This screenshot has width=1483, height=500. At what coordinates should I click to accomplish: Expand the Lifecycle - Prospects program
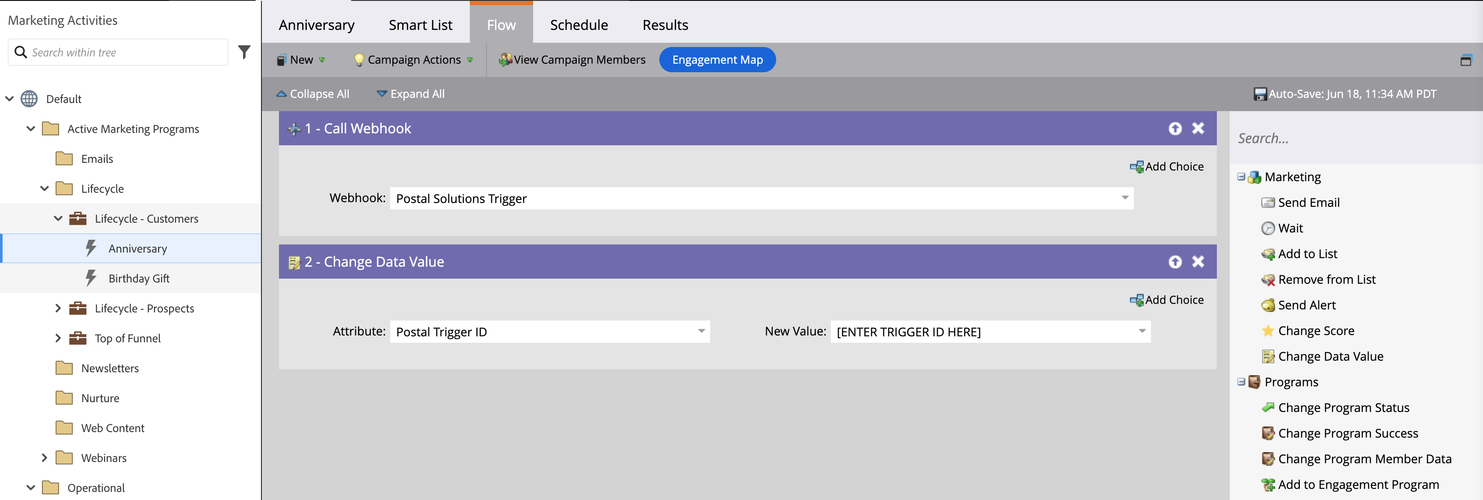[x=58, y=309]
